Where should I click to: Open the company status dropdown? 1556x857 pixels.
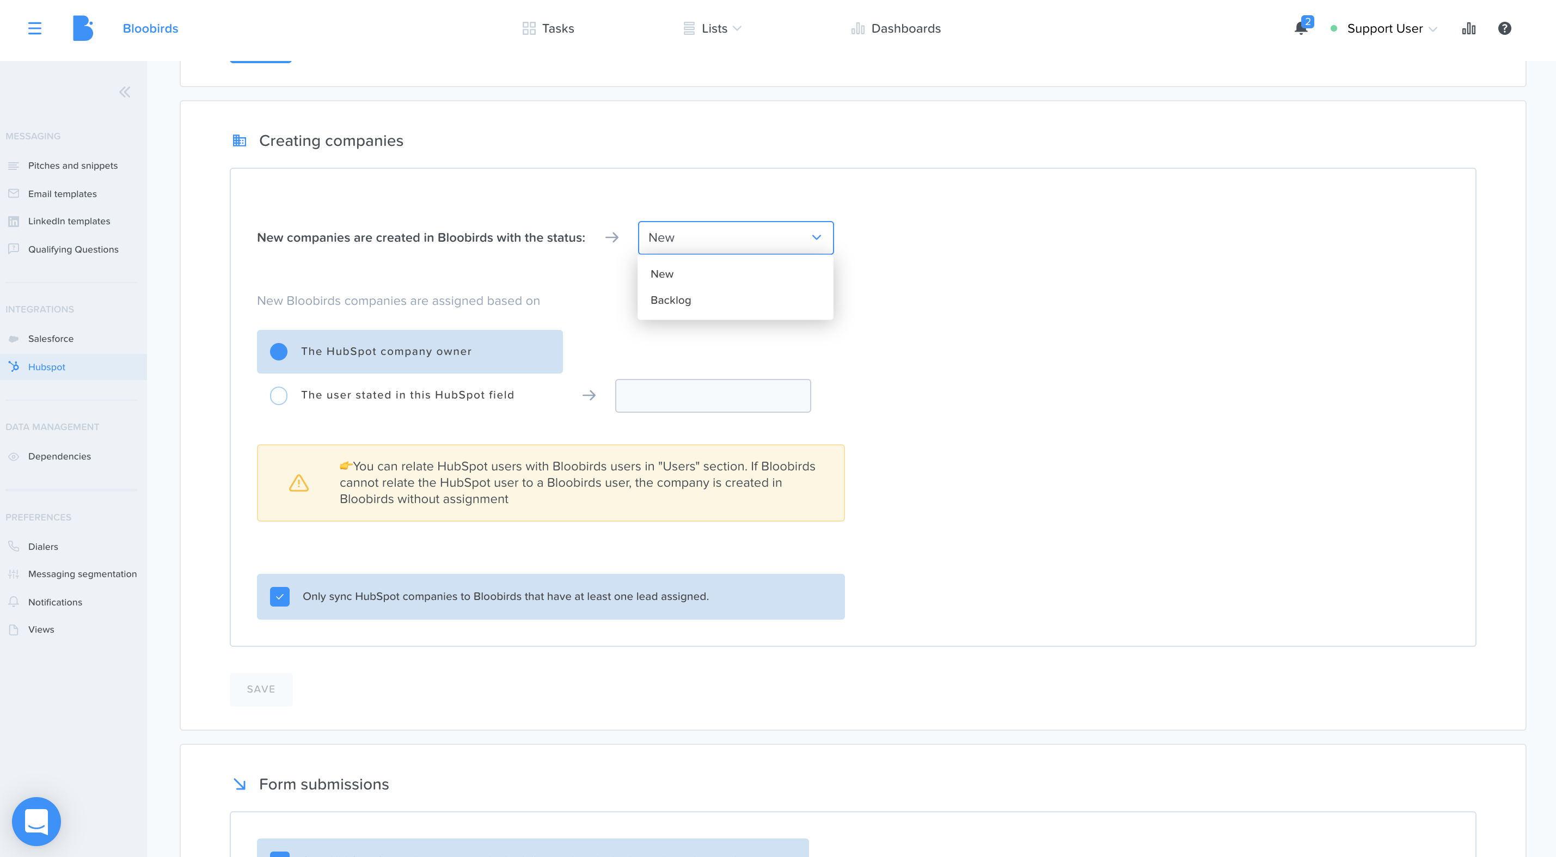click(735, 237)
